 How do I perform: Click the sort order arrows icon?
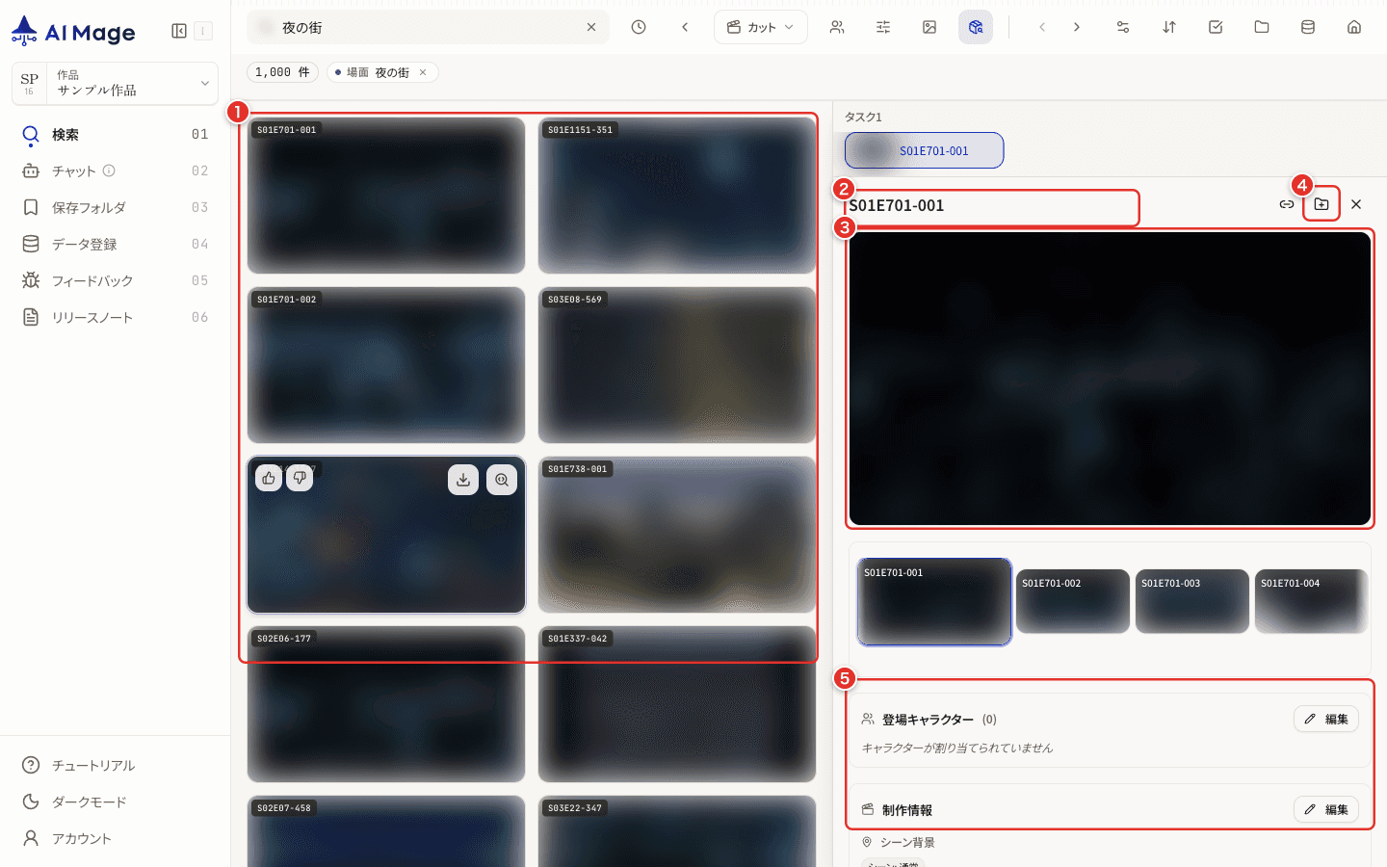[1169, 27]
